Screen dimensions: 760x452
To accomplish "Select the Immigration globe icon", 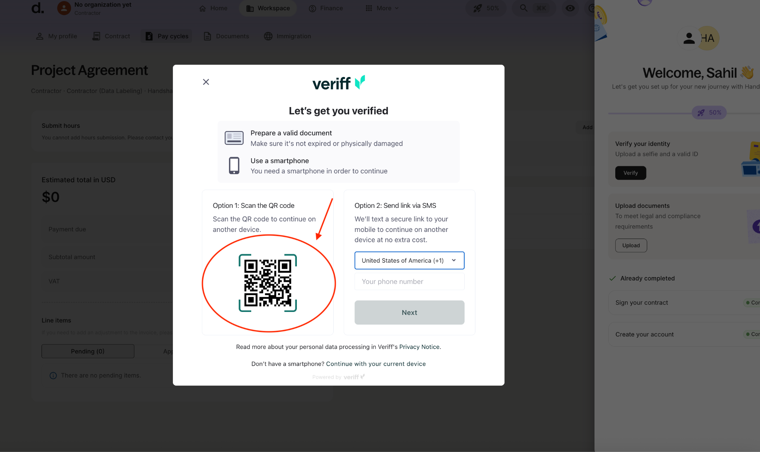I will (x=268, y=36).
